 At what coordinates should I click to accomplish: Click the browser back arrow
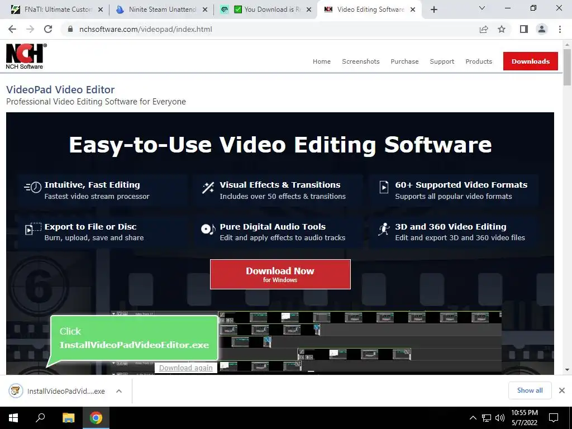[x=12, y=29]
